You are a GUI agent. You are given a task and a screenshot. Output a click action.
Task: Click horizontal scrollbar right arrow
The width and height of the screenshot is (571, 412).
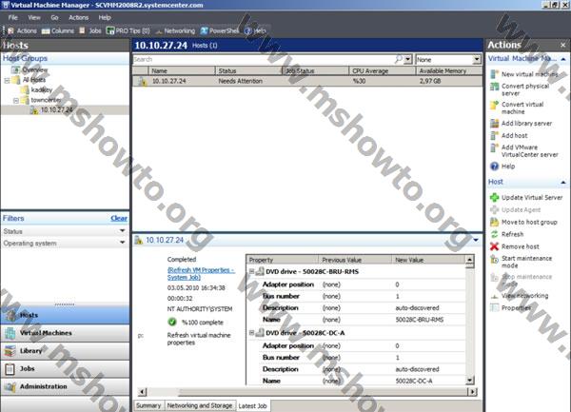tap(472, 392)
